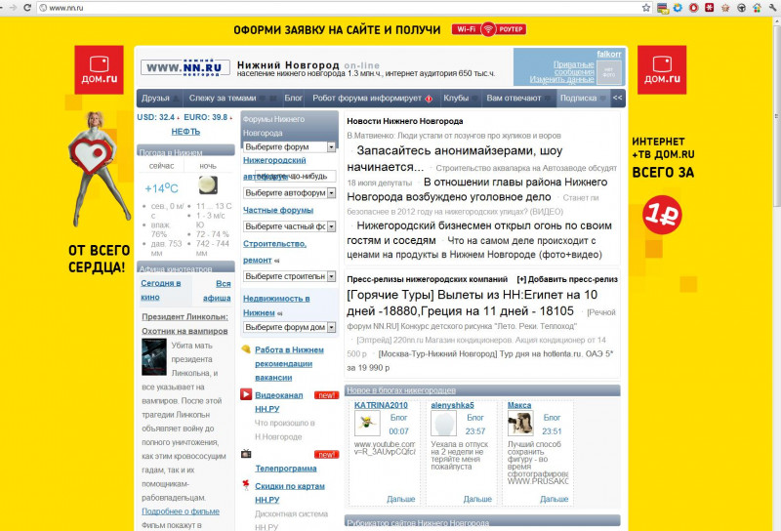Screen dimensions: 781x531
Task: Click the steering wheel extension icon
Action: tap(742, 8)
